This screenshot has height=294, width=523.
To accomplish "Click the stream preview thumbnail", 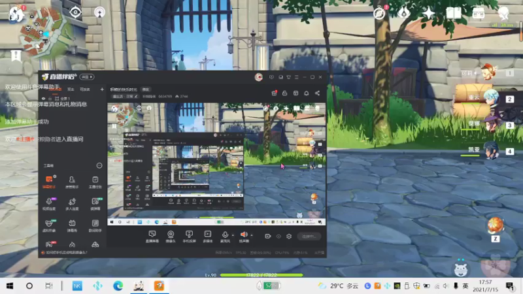I will [x=216, y=164].
